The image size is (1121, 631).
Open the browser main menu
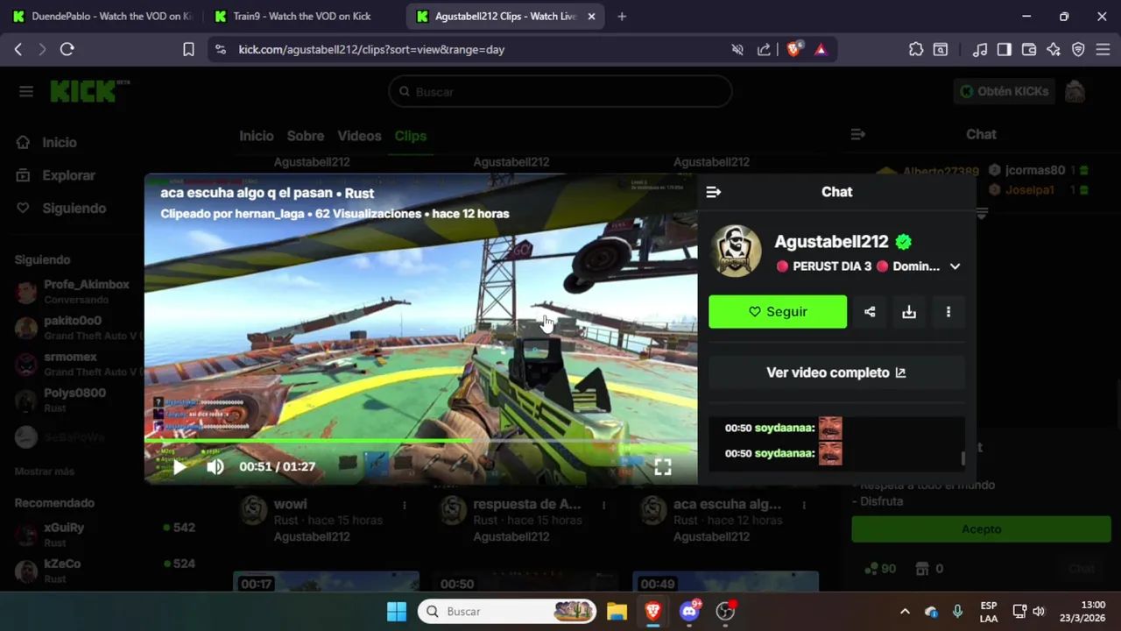[1103, 50]
